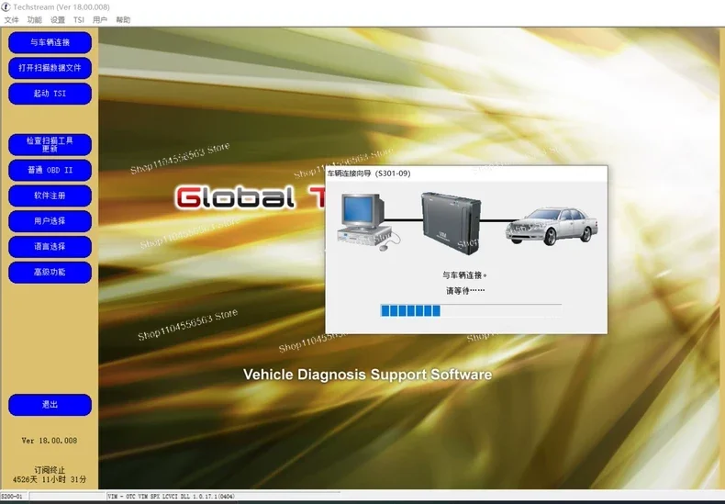Click the 退出 button

click(50, 405)
